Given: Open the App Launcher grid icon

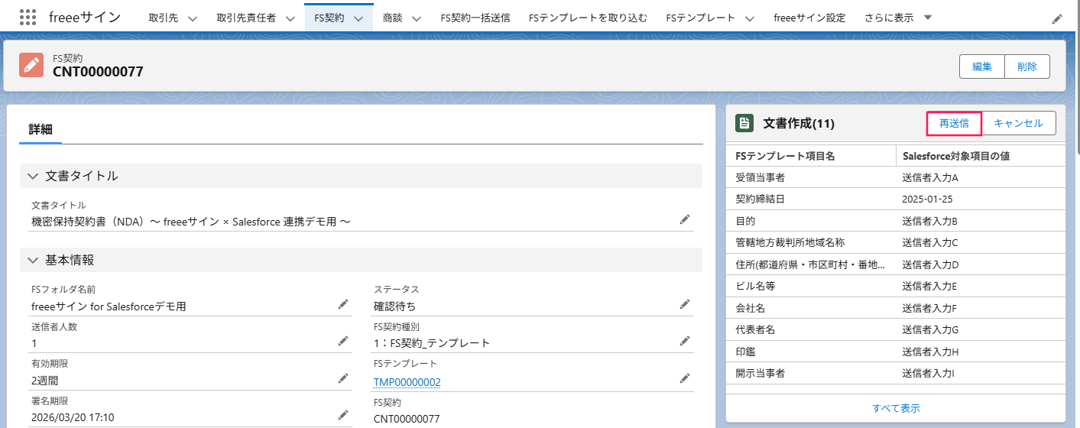Looking at the screenshot, I should 28,17.
